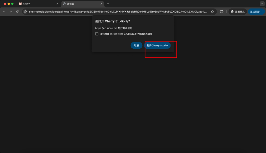Open a new tab with plus button
Screen dimensions: 266x153
(x=108, y=4)
